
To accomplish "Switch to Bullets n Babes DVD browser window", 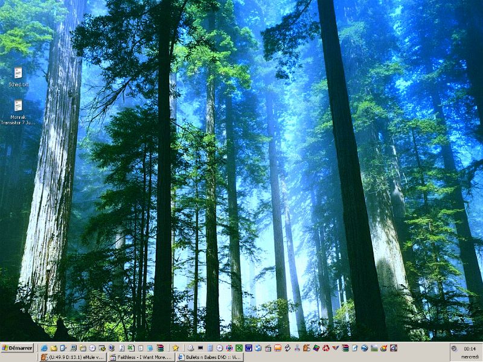I will tap(210, 357).
